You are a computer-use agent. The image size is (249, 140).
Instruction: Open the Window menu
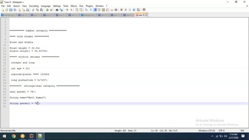point(100,6)
